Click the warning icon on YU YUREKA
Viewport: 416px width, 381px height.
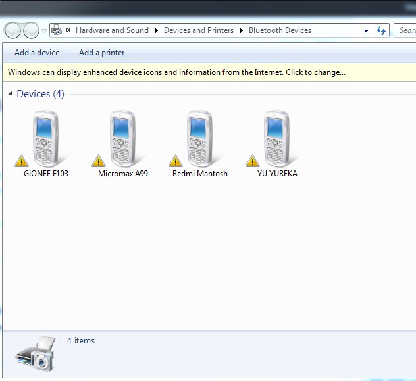point(252,161)
